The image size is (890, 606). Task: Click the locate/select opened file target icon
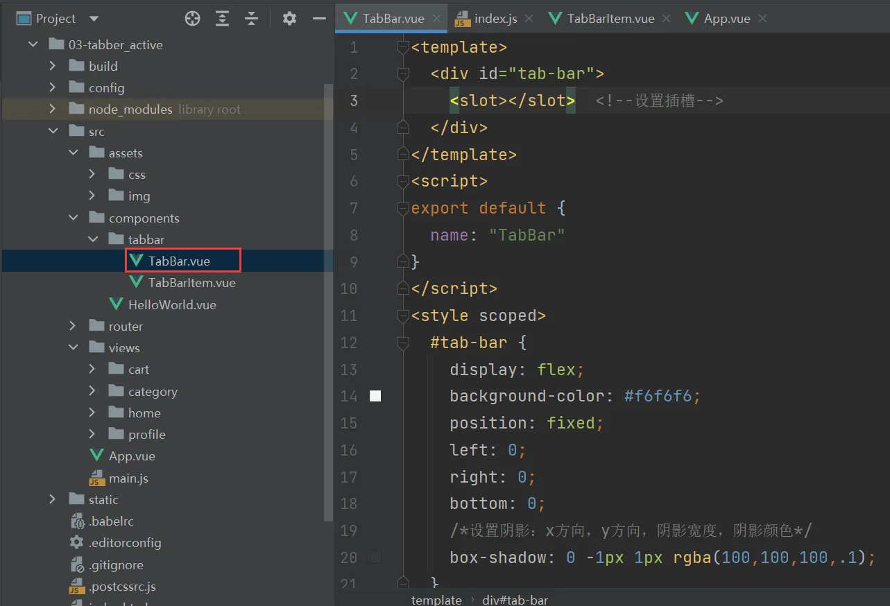click(x=193, y=19)
